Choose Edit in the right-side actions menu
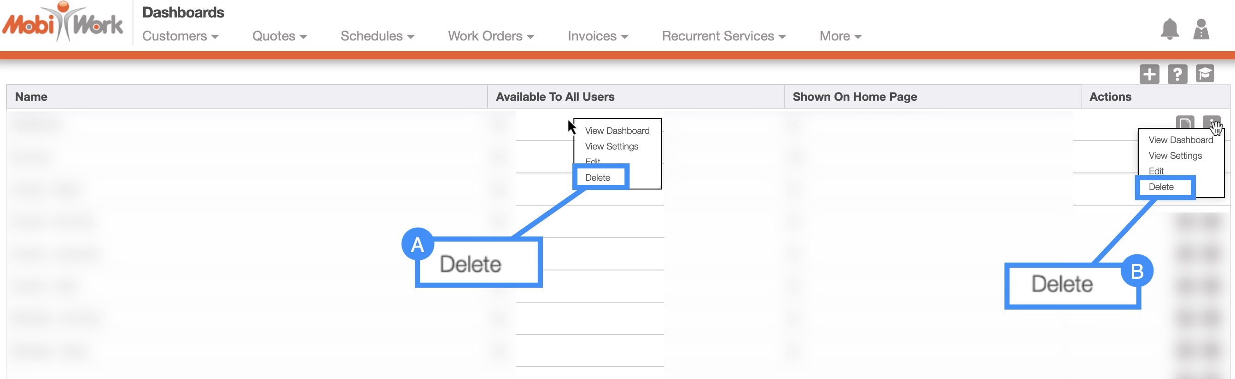This screenshot has width=1235, height=379. (x=1156, y=171)
